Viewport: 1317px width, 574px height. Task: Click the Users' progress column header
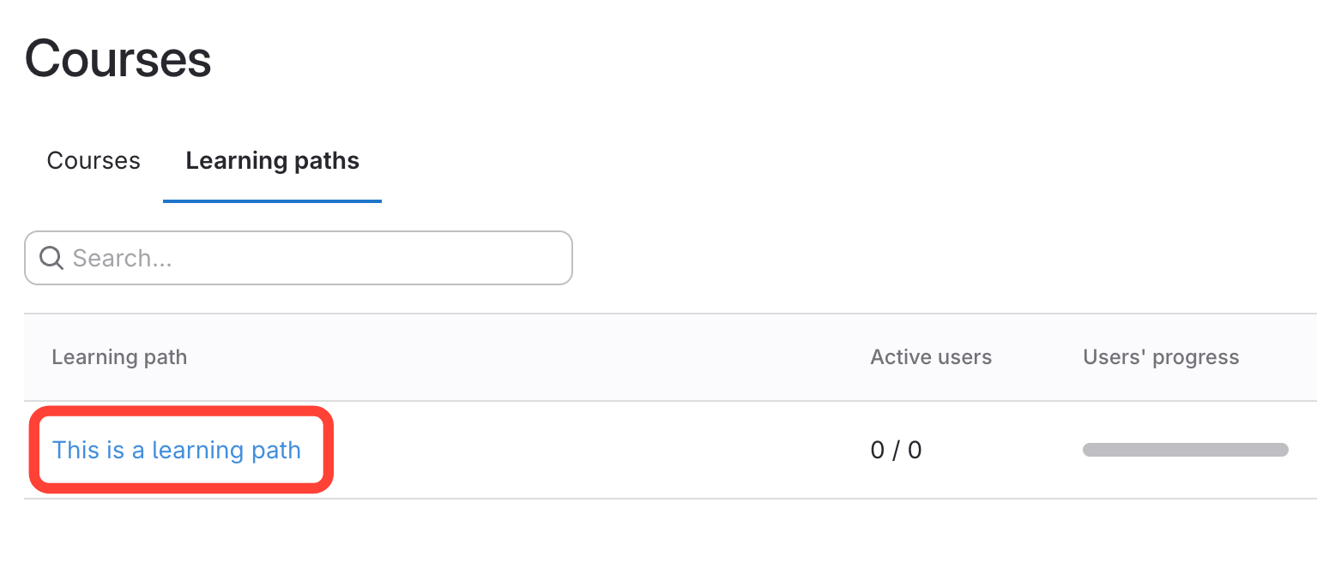click(1161, 357)
